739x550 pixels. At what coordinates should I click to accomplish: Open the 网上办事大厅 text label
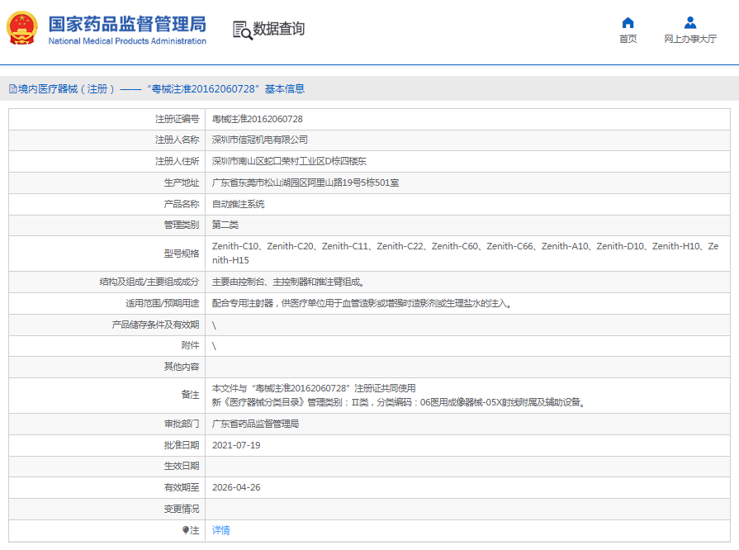690,39
